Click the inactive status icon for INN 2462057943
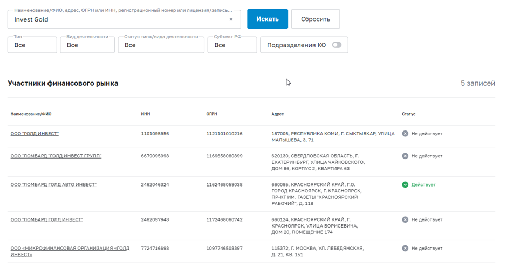This screenshot has width=507, height=275. [x=405, y=219]
